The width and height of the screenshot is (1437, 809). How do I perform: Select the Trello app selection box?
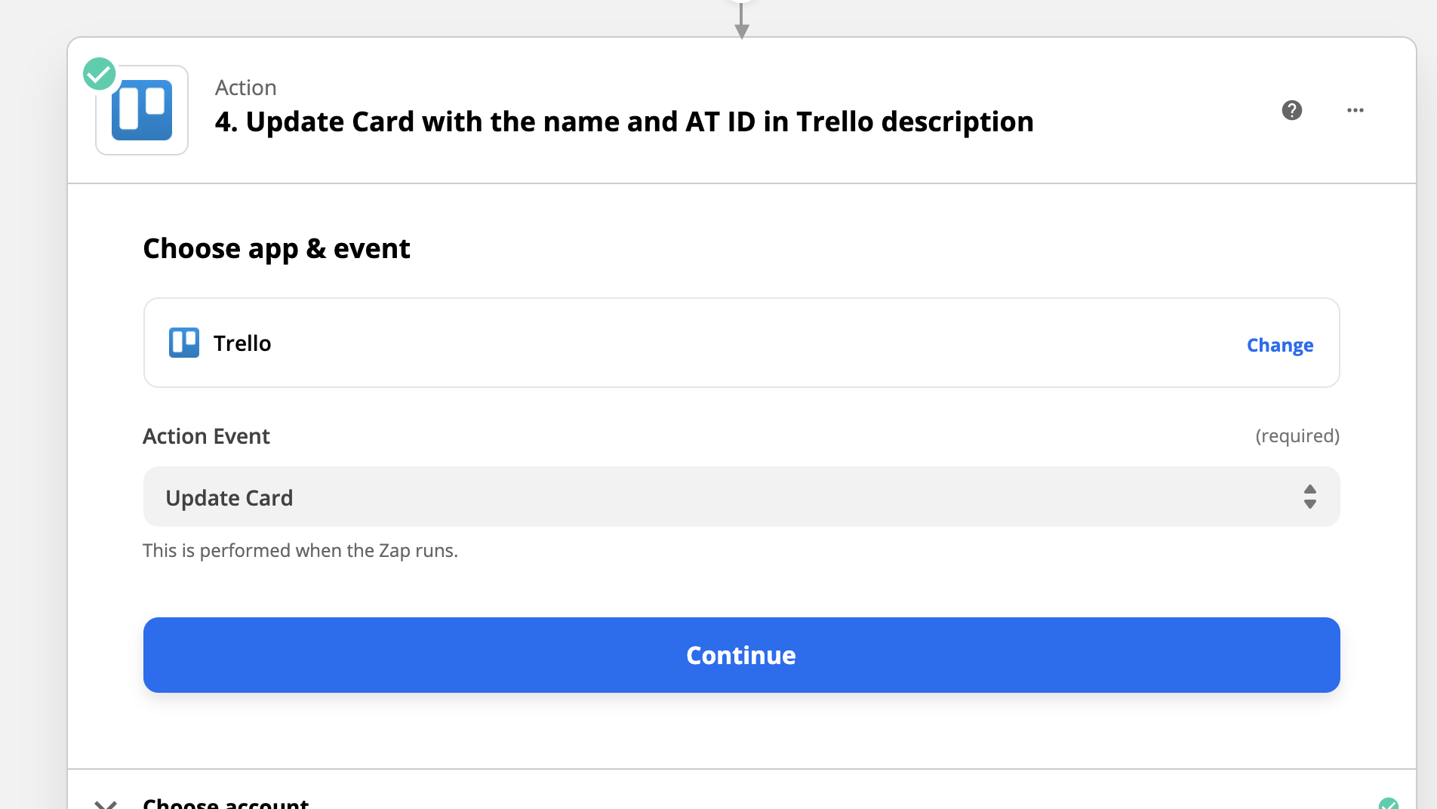pyautogui.click(x=742, y=343)
